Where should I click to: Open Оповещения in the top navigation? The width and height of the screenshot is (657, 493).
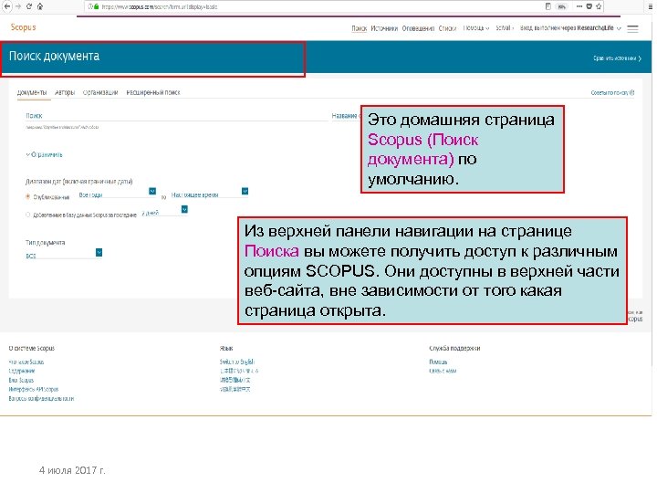coord(418,28)
